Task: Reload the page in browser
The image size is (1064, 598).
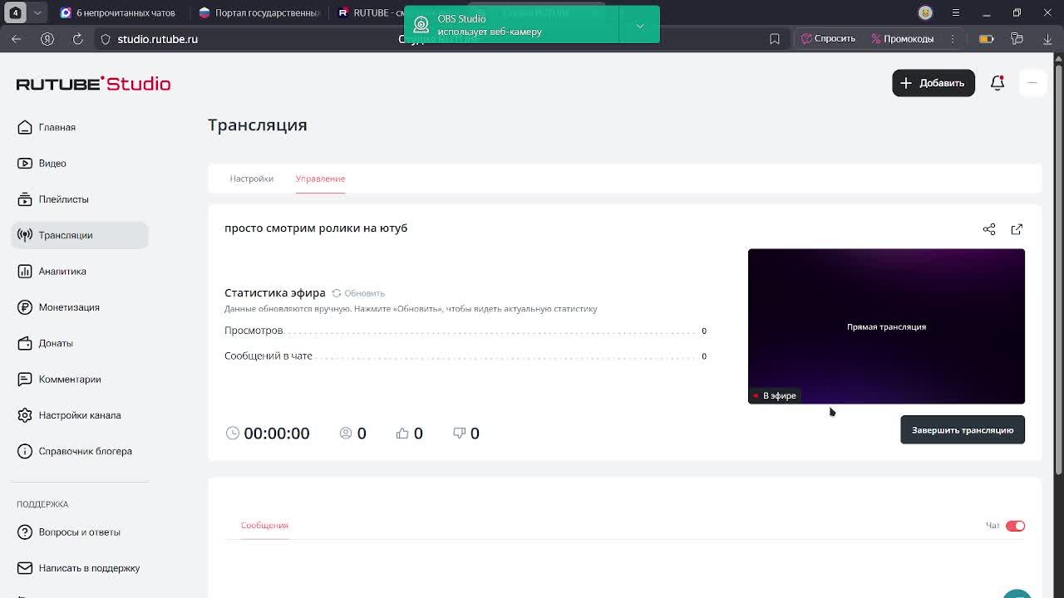Action: [77, 39]
